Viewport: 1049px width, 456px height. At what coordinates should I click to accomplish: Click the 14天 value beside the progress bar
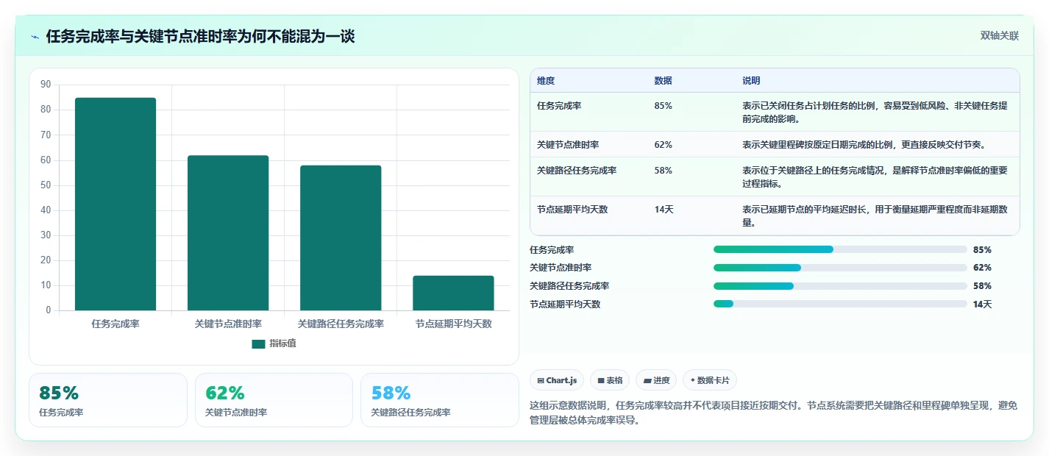[x=983, y=304]
